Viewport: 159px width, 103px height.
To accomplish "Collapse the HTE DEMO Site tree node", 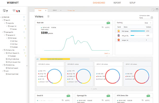I will [x=3, y=65].
